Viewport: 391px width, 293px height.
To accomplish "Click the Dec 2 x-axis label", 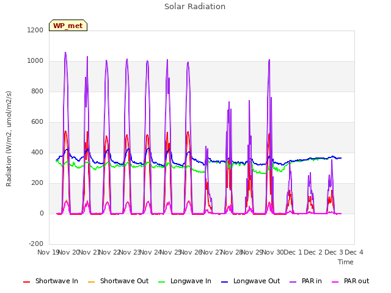I will click(313, 252).
